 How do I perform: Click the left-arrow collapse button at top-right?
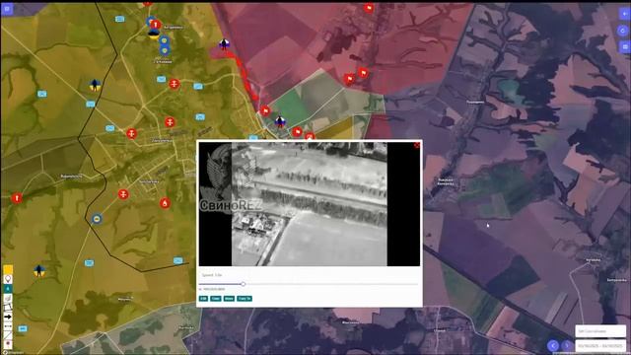click(x=624, y=13)
